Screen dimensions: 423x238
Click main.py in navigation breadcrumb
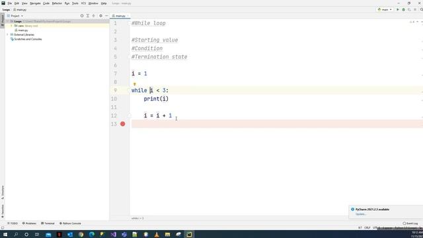20,10
